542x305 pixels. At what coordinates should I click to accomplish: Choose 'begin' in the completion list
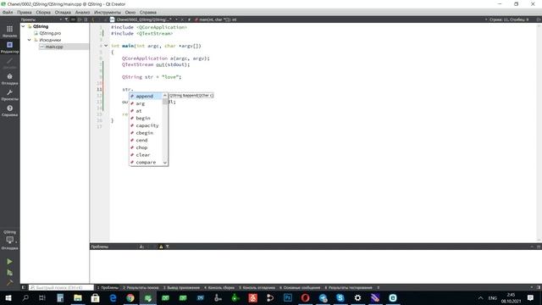(146, 118)
